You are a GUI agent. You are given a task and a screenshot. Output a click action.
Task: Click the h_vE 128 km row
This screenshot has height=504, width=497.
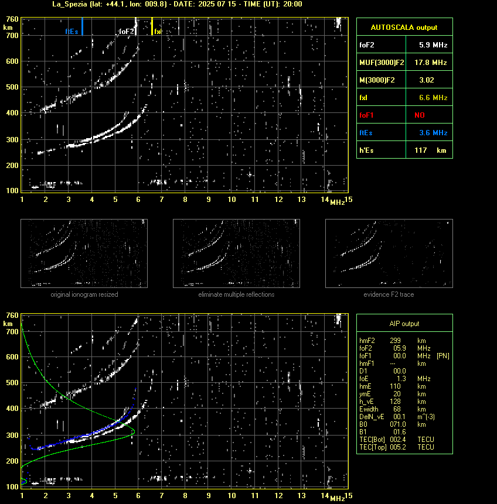coord(393,402)
